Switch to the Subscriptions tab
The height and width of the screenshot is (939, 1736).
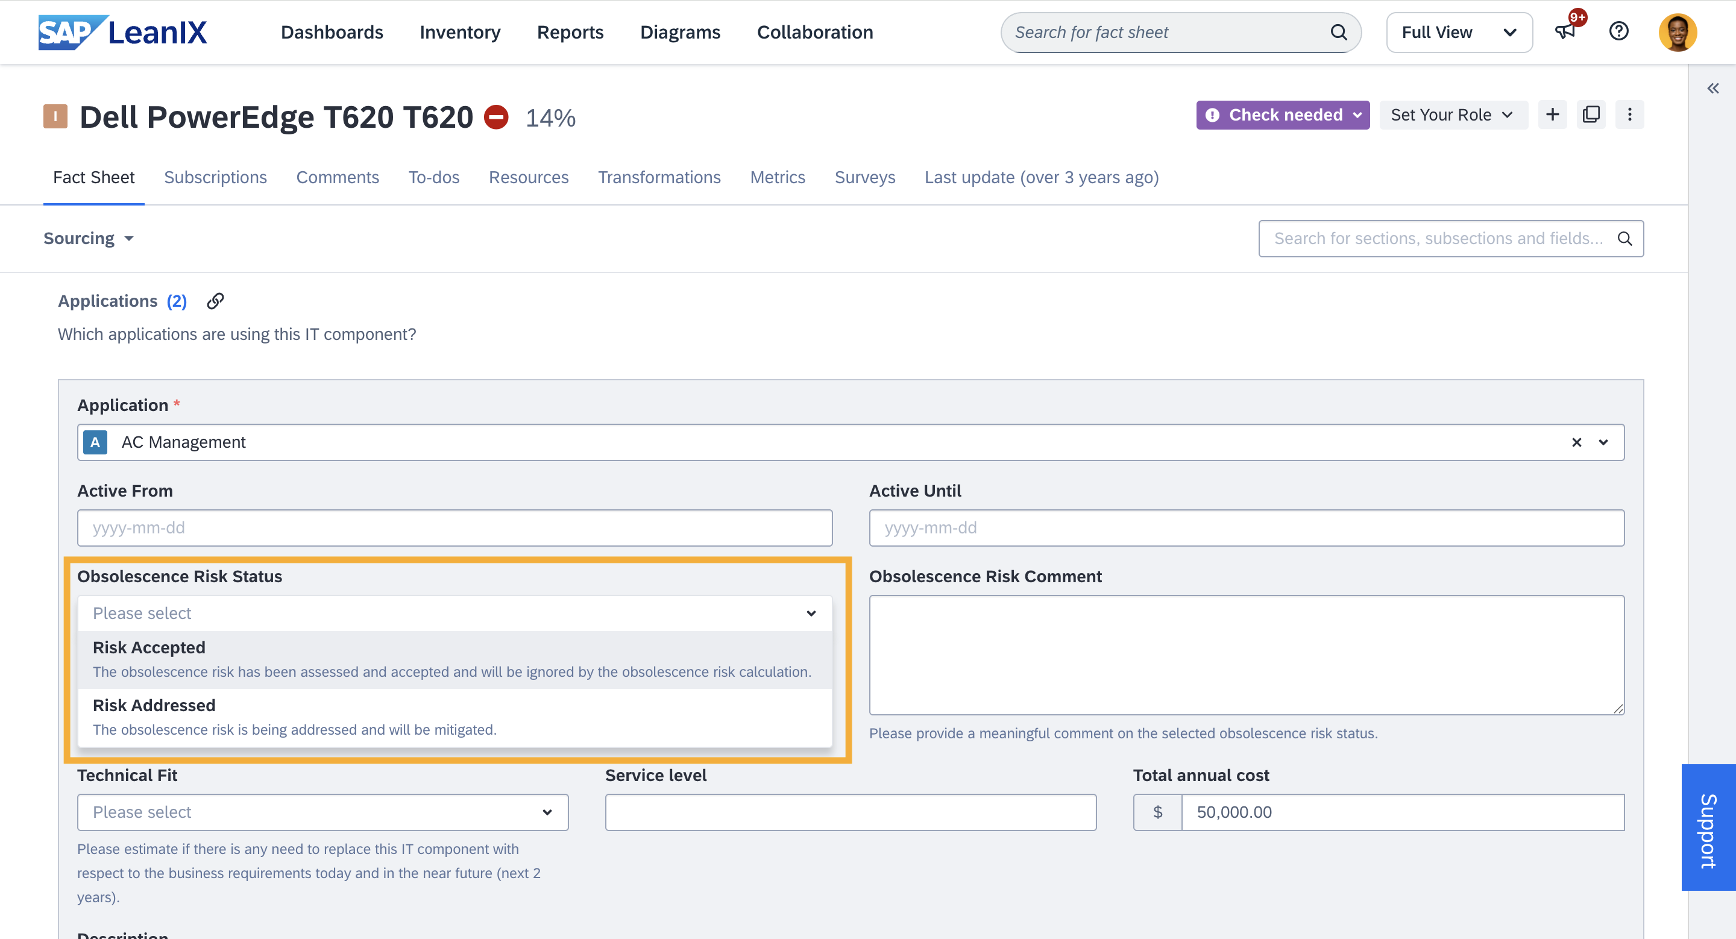coord(215,177)
